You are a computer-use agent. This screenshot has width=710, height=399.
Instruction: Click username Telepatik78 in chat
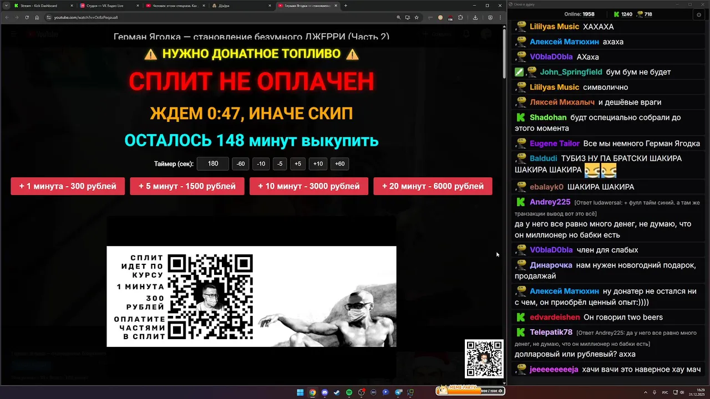(551, 332)
